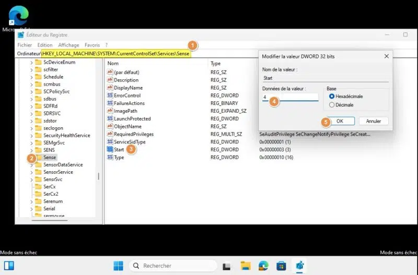Open the Favoris menu
418x275 pixels.
click(x=92, y=45)
